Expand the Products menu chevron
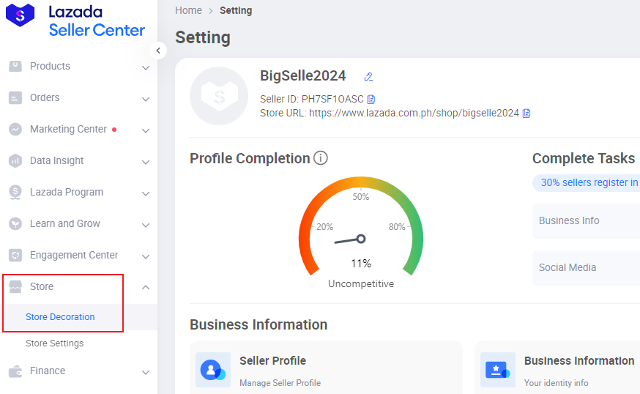640x394 pixels. [146, 67]
